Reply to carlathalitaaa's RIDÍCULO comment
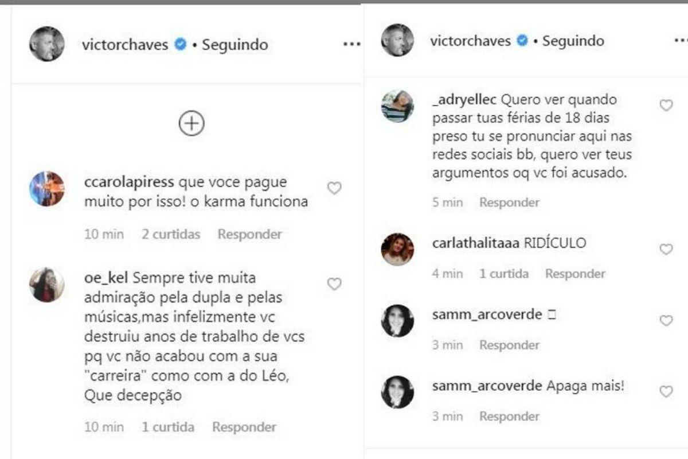Viewport: 688px width, 459px height. [575, 274]
